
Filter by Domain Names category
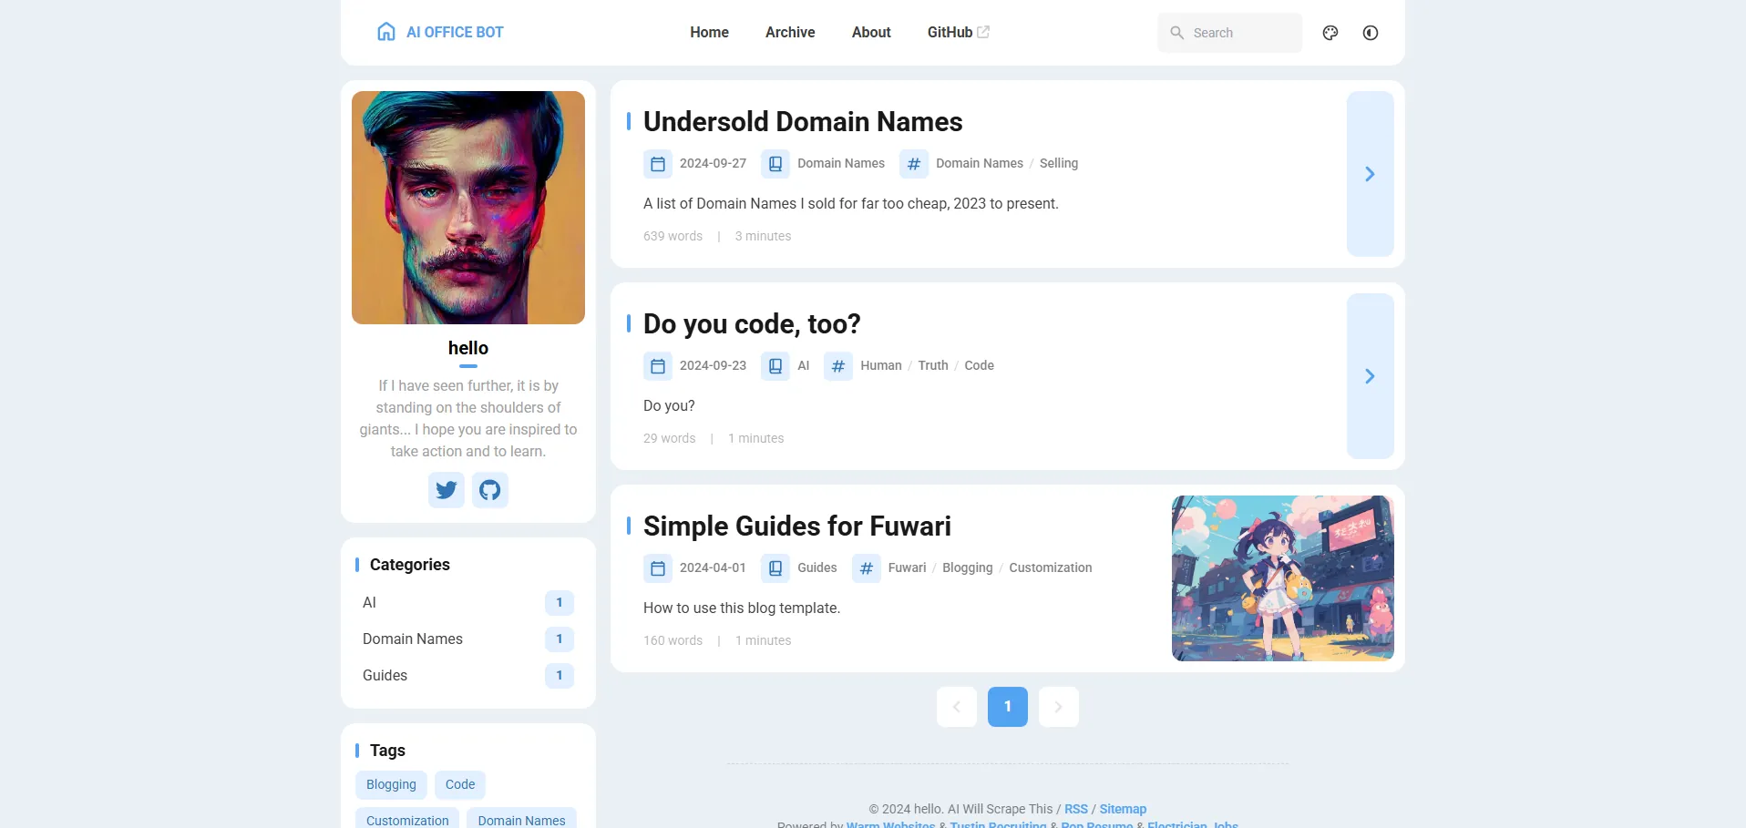pos(413,639)
